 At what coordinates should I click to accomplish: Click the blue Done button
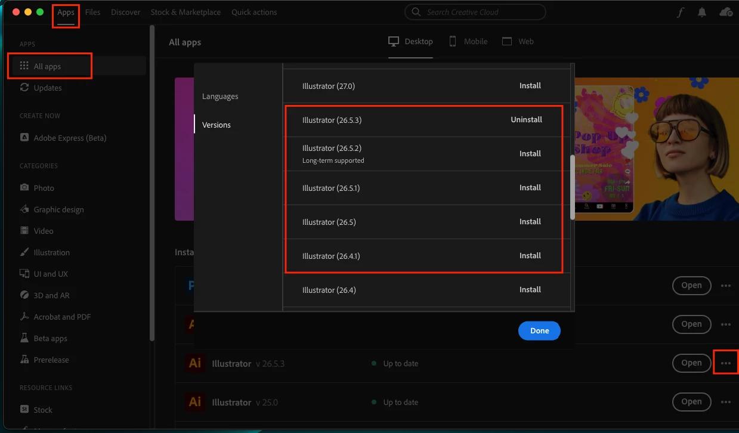[539, 331]
